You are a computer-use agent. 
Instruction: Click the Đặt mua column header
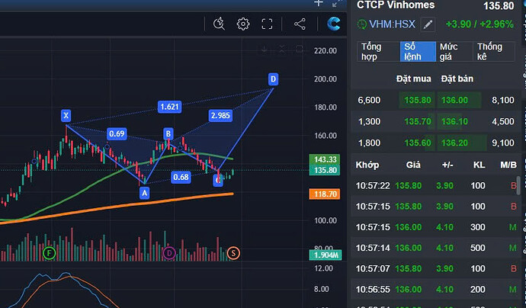(414, 79)
